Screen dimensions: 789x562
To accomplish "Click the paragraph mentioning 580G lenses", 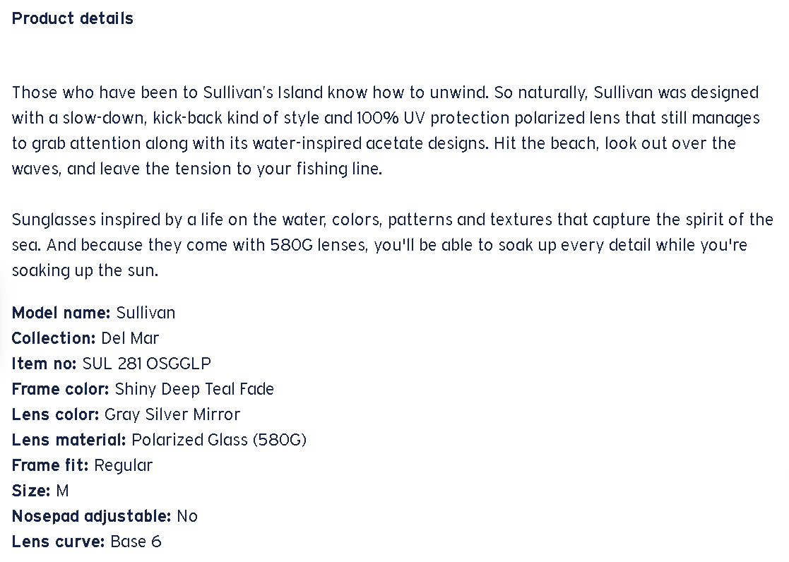I will (x=393, y=245).
